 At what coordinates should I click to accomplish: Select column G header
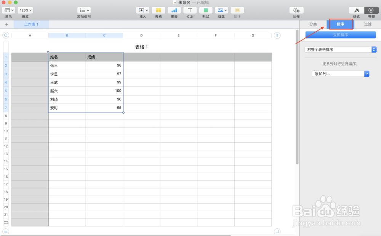click(253, 35)
